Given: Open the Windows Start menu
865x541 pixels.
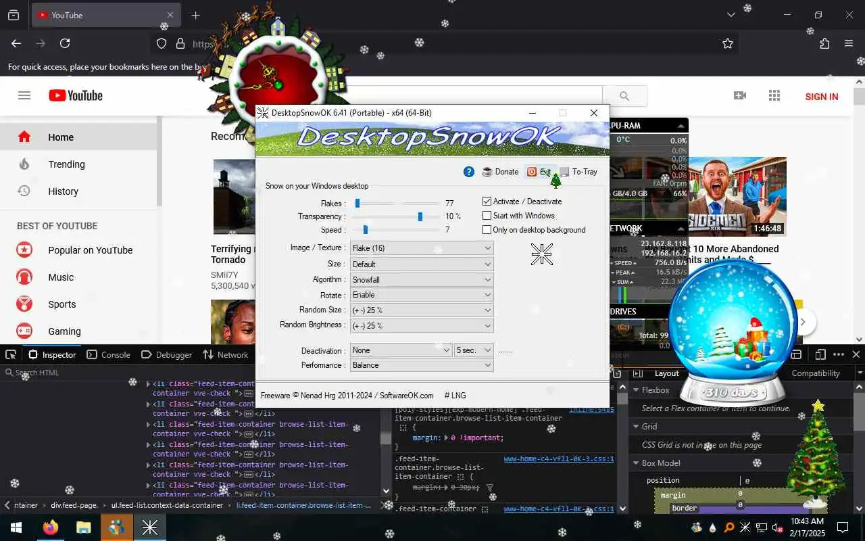Looking at the screenshot, I should 16,527.
